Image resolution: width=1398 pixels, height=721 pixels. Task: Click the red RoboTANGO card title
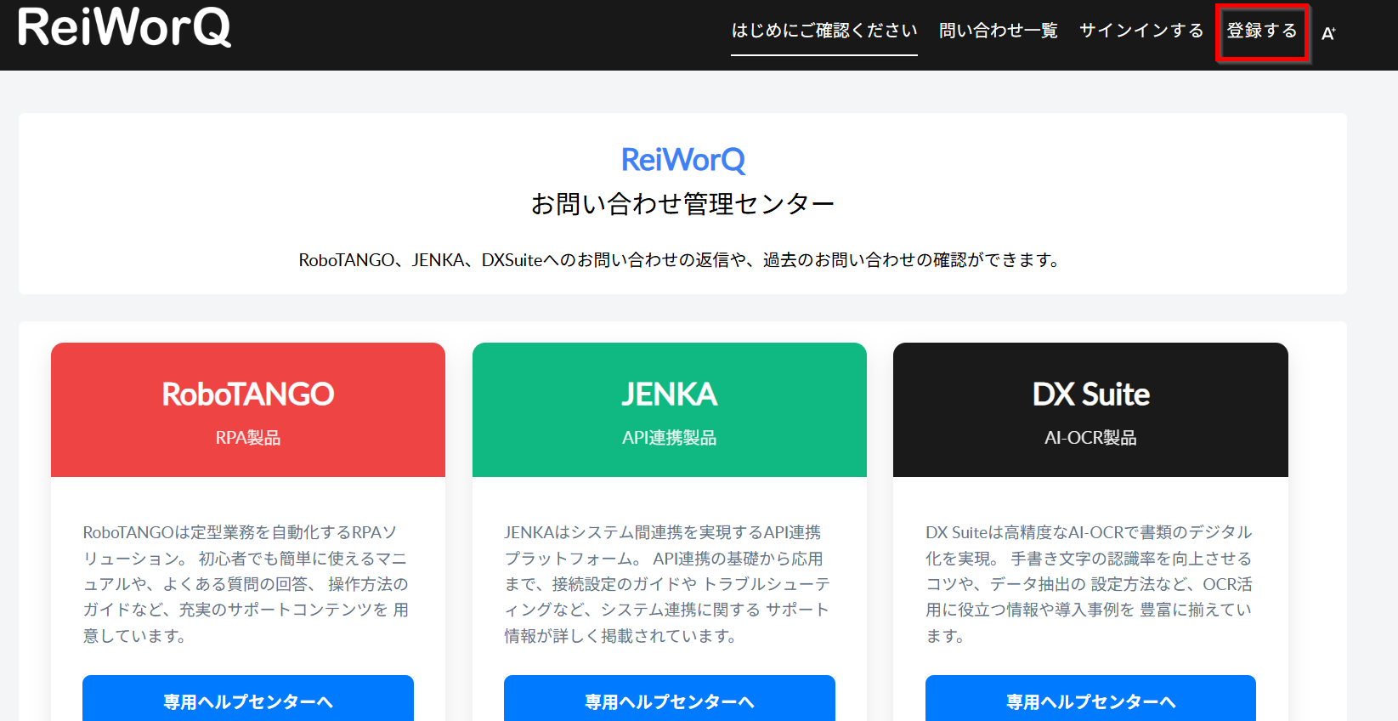[248, 395]
